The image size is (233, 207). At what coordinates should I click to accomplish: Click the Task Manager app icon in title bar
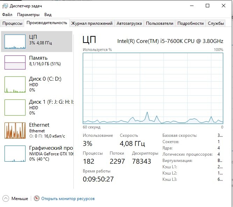click(4, 6)
